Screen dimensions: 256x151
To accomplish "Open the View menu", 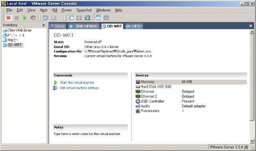I will (x=31, y=10).
